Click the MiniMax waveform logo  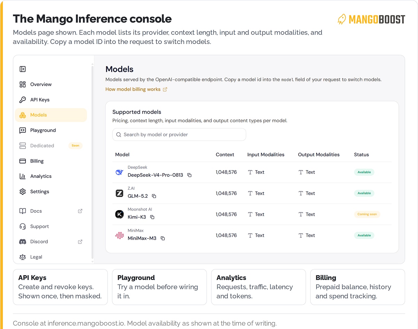click(119, 235)
